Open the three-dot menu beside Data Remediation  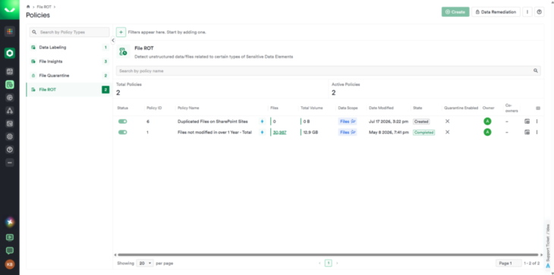click(527, 12)
